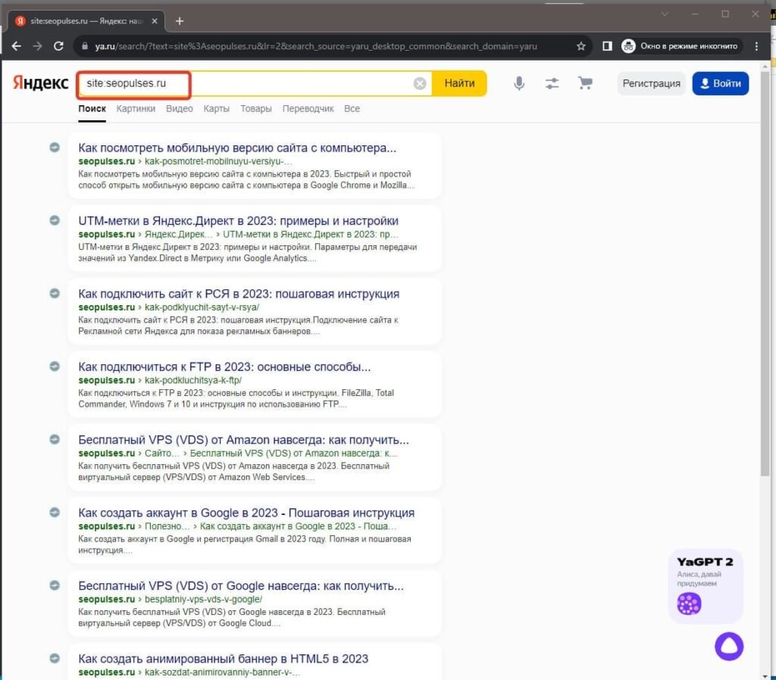The width and height of the screenshot is (776, 680).
Task: Click favicon beside HTML5 banner result
Action: [x=55, y=658]
